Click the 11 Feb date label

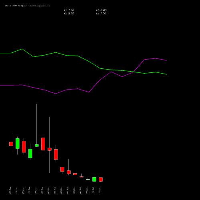100,190
